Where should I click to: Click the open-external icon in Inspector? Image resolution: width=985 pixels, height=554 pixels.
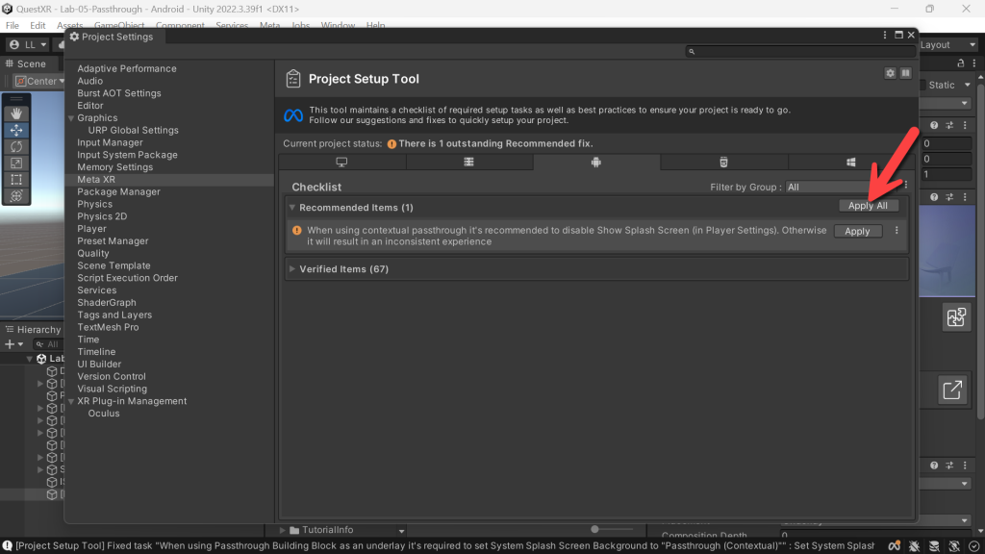pyautogui.click(x=952, y=390)
